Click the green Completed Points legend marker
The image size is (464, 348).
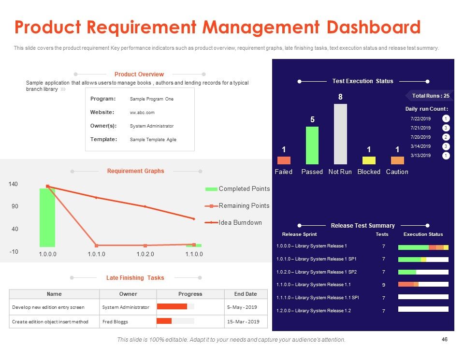[x=211, y=189]
